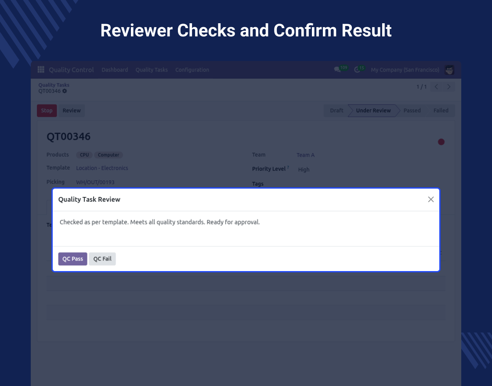
Task: Expand the Configuration menu
Action: click(192, 70)
